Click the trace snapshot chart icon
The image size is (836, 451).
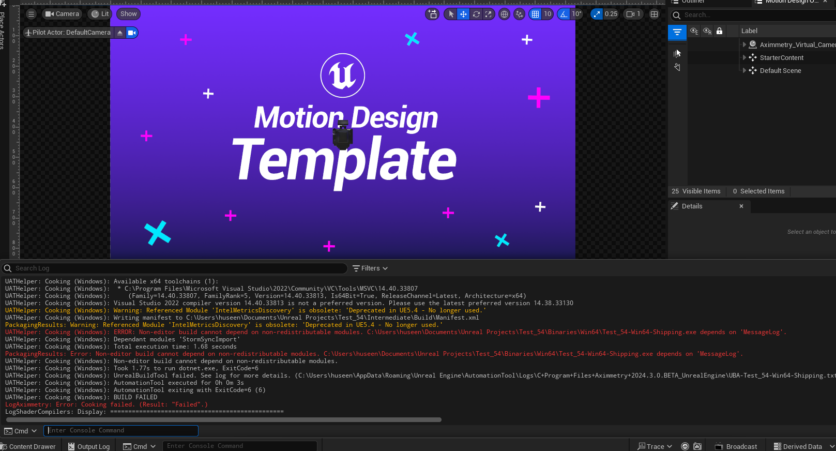697,446
